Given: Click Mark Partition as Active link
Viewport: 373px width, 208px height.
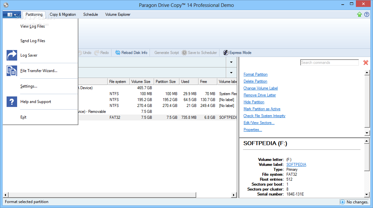Looking at the screenshot, I should click(x=262, y=109).
